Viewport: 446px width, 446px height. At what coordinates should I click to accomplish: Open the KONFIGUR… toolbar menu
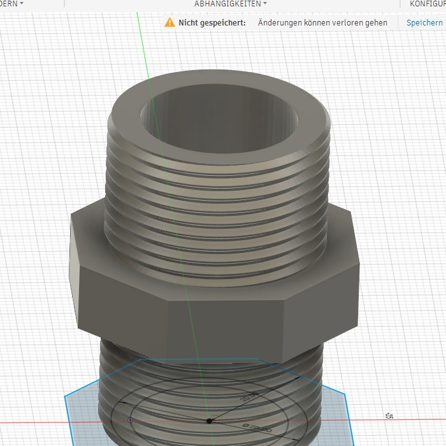point(428,4)
